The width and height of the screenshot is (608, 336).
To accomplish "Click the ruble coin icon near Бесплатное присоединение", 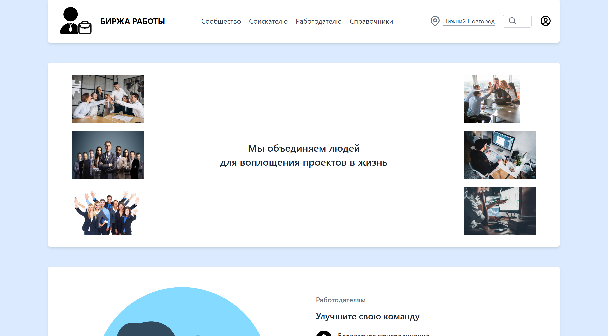I will click(324, 334).
